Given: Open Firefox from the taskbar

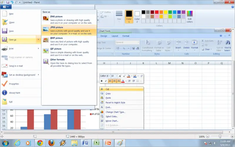Looking at the screenshot, I should [x=51, y=143].
